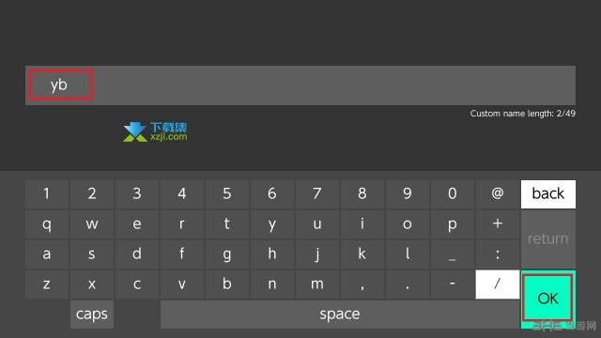Tap the letter m key
Viewport: 601px width, 338px height.
[317, 284]
